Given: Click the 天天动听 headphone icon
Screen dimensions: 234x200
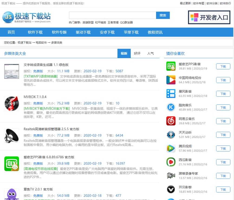Looking at the screenshot, I should (x=171, y=135).
